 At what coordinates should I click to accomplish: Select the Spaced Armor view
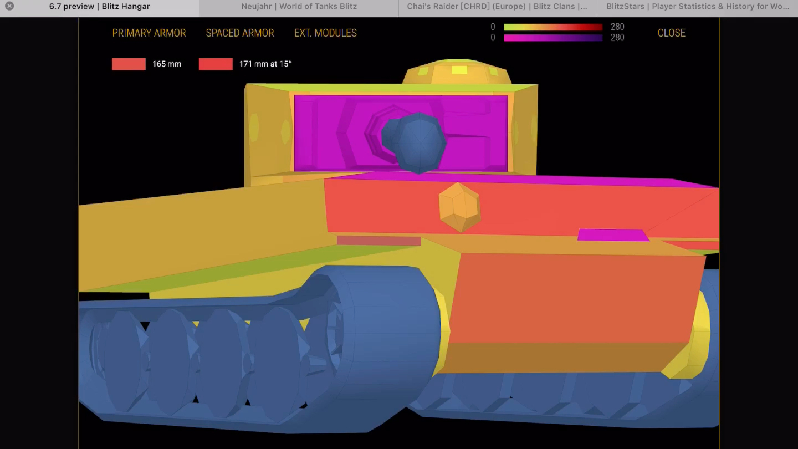(x=240, y=33)
